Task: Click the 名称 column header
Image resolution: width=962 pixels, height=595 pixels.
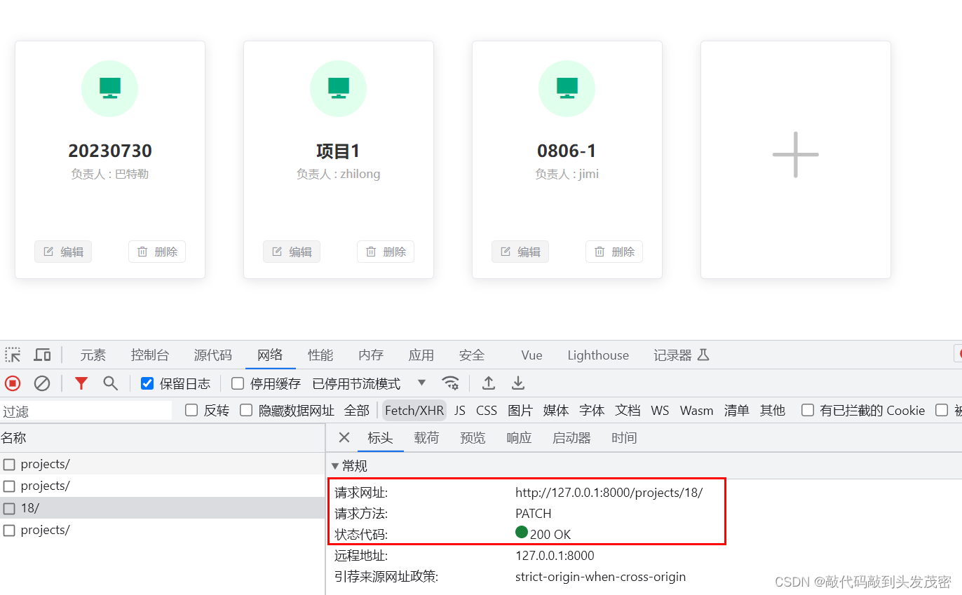Action: pos(163,438)
